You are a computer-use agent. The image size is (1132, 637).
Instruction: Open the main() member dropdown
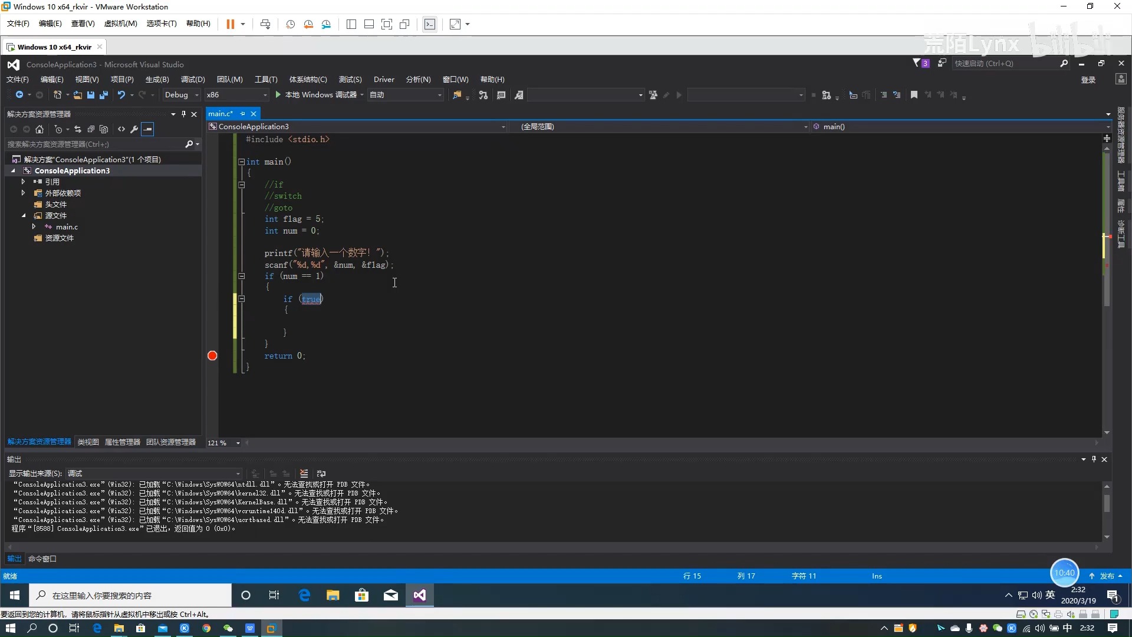(960, 127)
